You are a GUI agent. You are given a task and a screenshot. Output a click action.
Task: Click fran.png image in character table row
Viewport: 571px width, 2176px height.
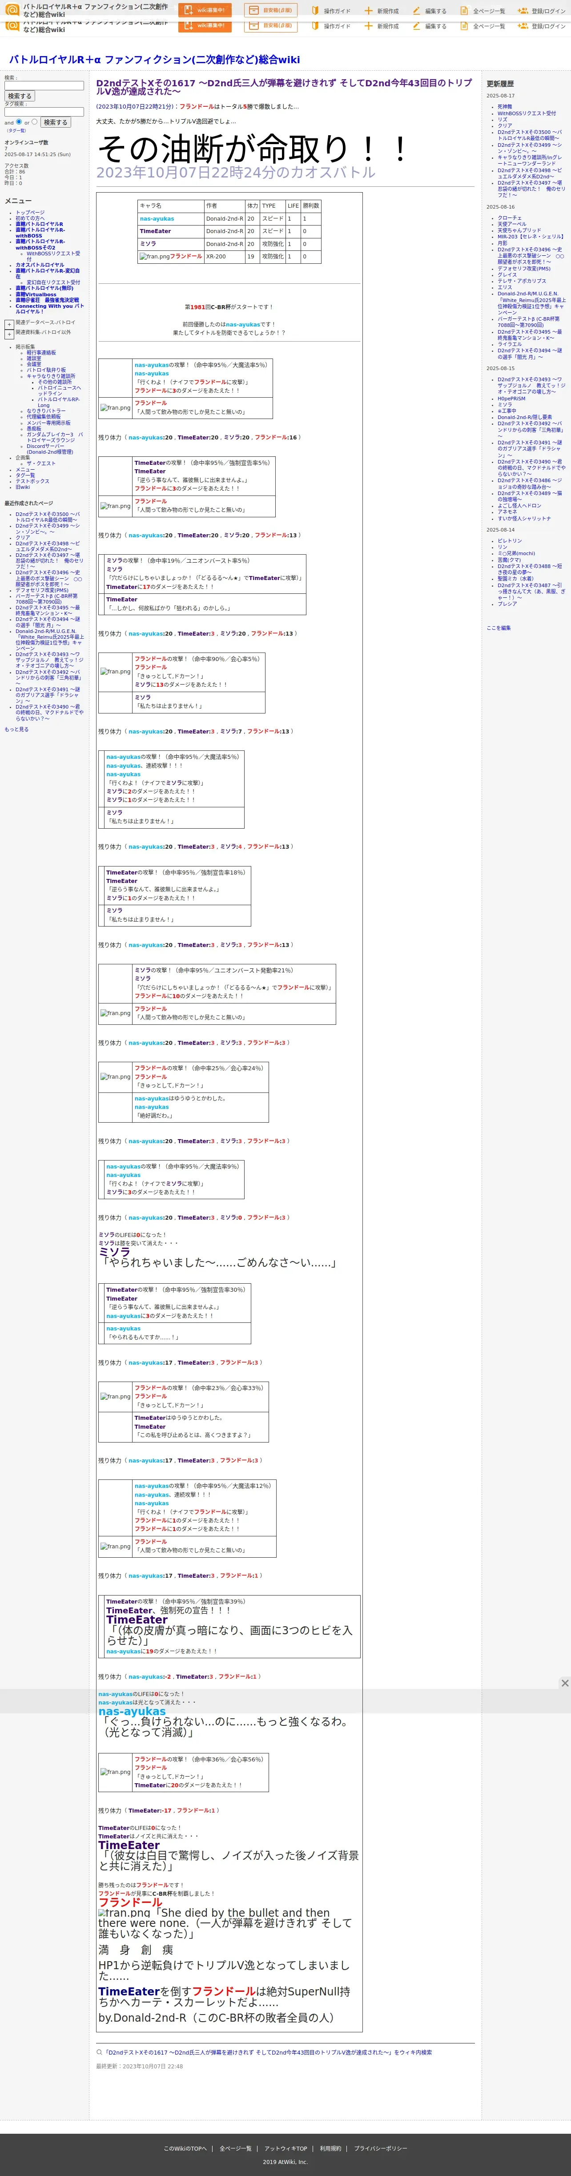[154, 256]
